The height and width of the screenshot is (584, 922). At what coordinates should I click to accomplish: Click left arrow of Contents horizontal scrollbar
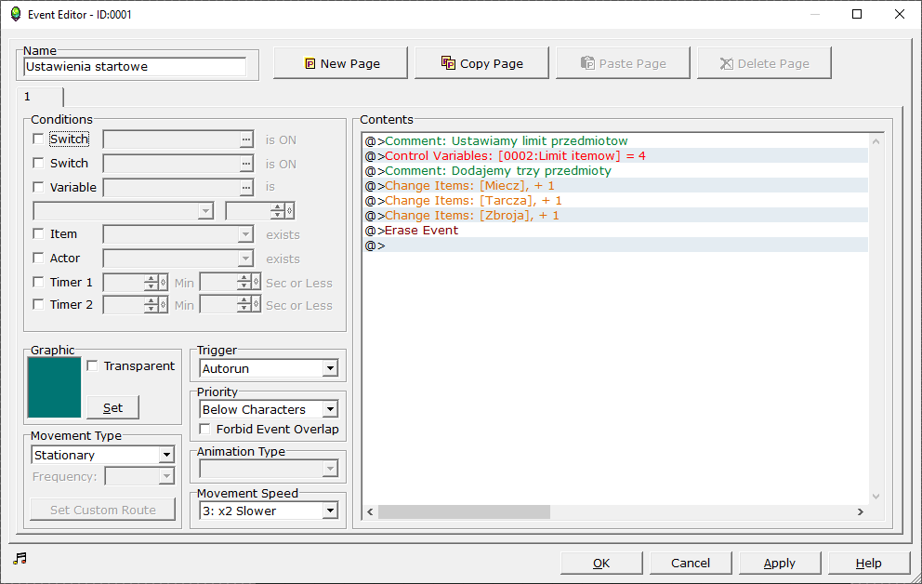click(x=370, y=511)
